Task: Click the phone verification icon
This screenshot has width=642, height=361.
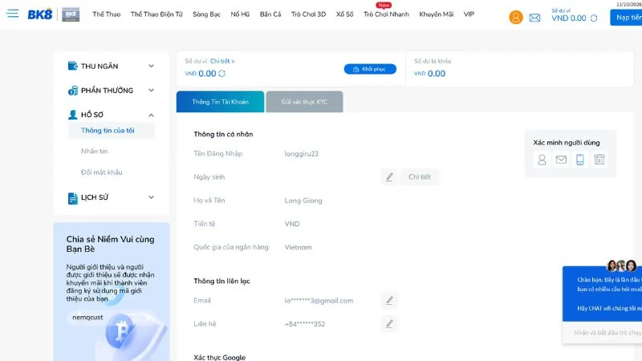Action: pyautogui.click(x=579, y=159)
